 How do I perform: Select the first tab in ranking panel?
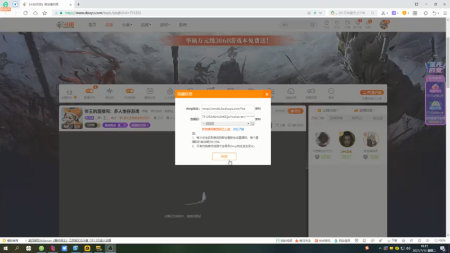point(318,118)
